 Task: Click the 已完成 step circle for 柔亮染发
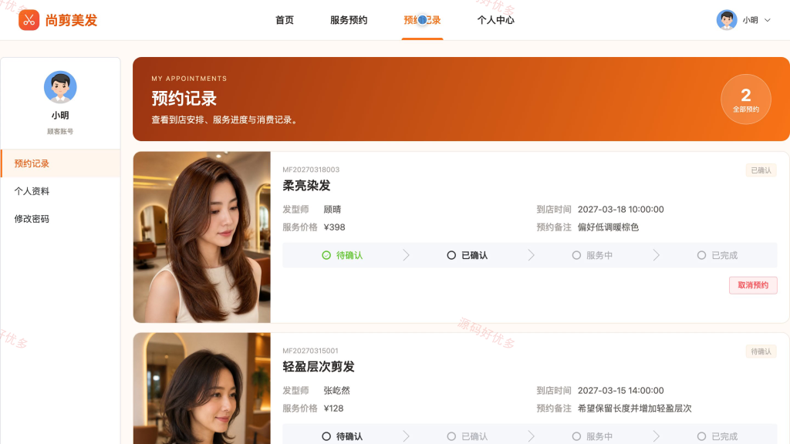[x=701, y=255]
